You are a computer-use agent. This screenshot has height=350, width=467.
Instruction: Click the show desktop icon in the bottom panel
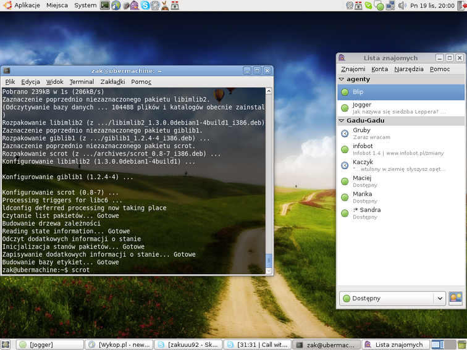pyautogui.click(x=6, y=344)
